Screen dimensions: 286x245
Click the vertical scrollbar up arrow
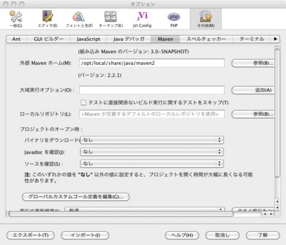coord(277,201)
